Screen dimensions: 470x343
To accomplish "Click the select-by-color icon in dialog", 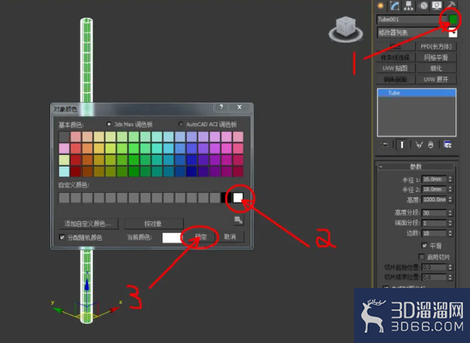I will (238, 220).
